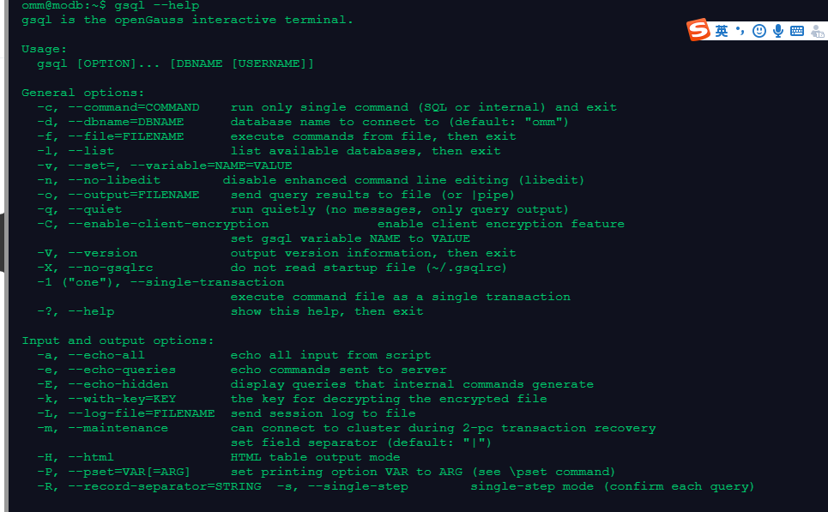Viewport: 828px width, 512px height.
Task: Toggle the punctuation mode in the IME bar
Action: coord(740,31)
